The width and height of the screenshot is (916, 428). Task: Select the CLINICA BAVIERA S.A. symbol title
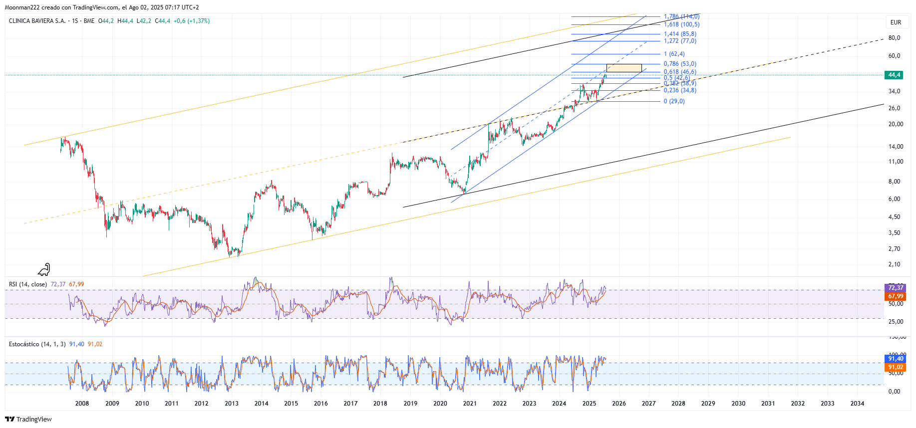[x=37, y=21]
